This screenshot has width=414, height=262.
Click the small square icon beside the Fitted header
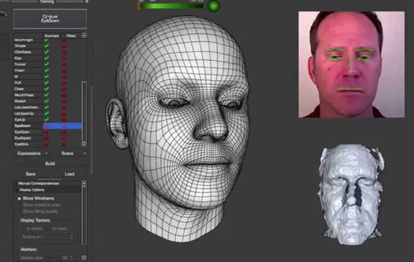click(84, 35)
